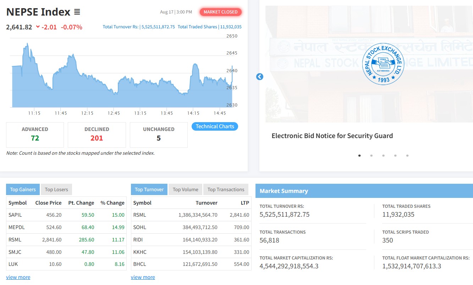Click SOHL LTP value 709.00
This screenshot has height=285, width=473.
click(x=241, y=227)
